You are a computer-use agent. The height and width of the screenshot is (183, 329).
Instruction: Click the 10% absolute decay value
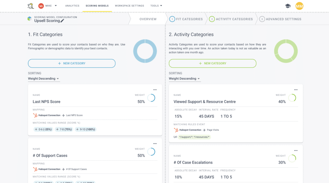(178, 177)
